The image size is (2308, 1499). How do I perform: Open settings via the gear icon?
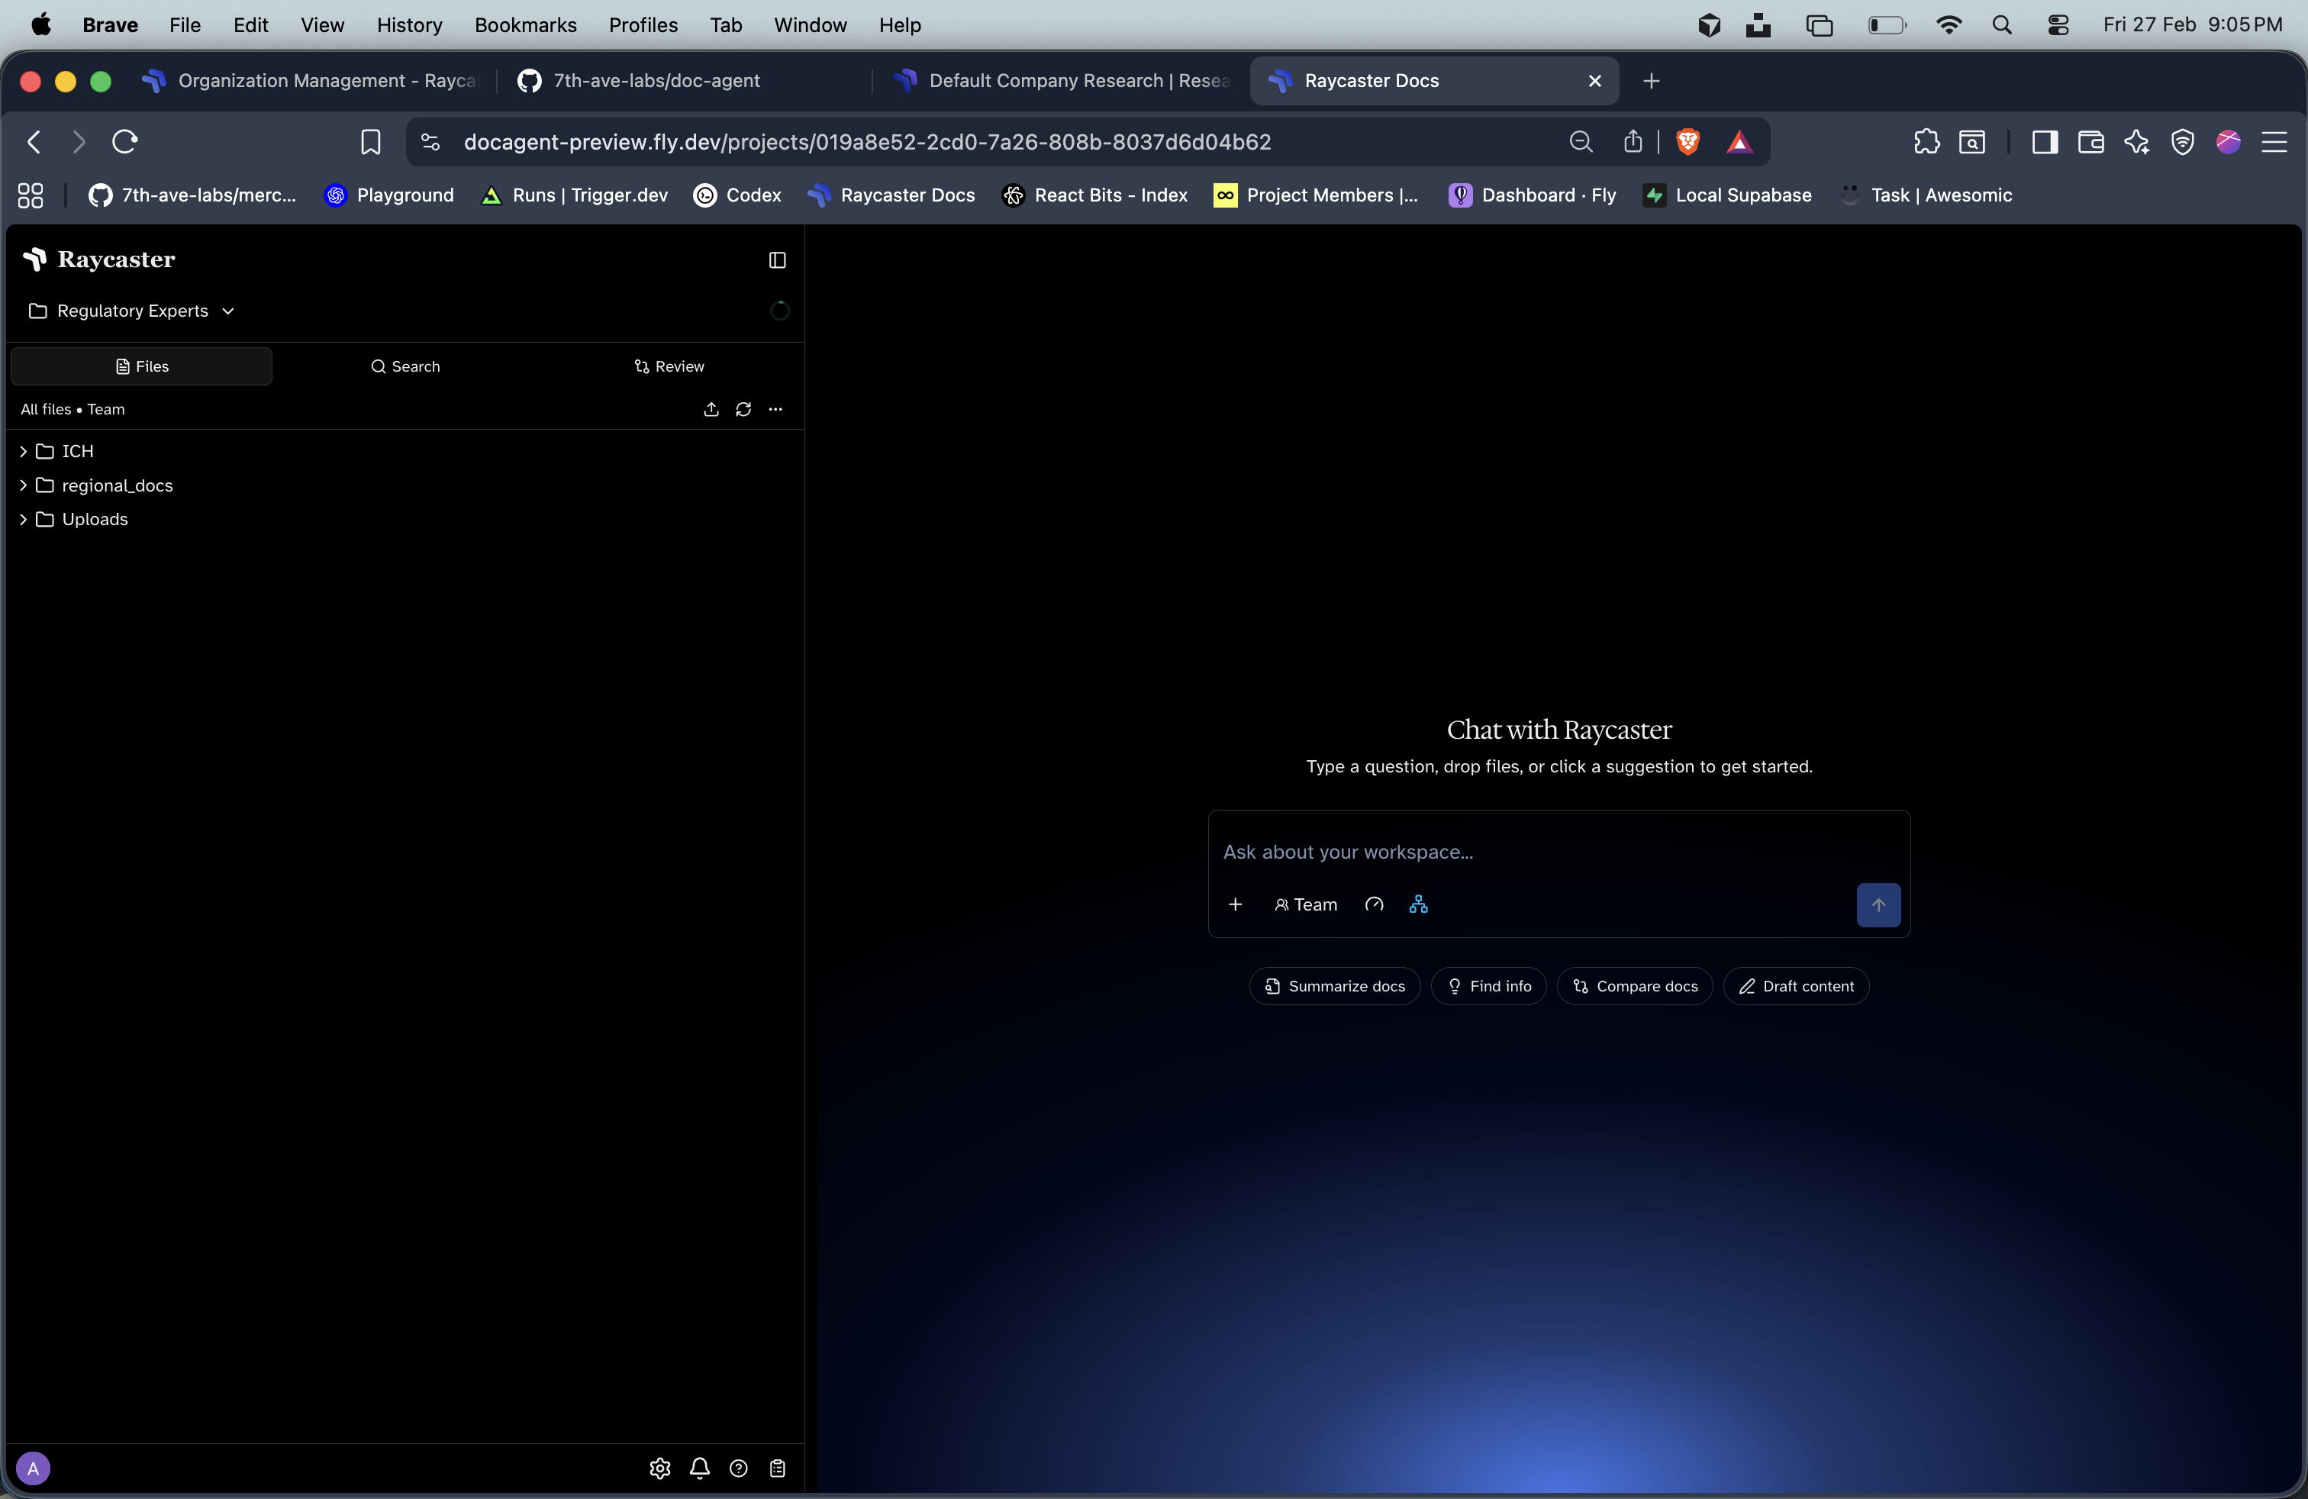(659, 1468)
